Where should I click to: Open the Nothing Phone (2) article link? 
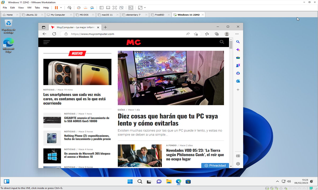[x=87, y=137]
